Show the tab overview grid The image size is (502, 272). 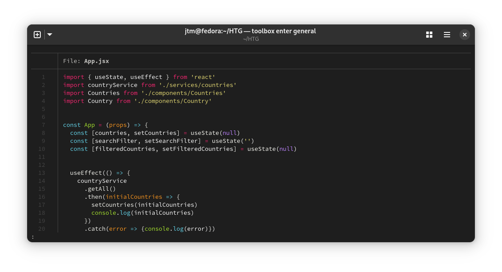(x=429, y=35)
